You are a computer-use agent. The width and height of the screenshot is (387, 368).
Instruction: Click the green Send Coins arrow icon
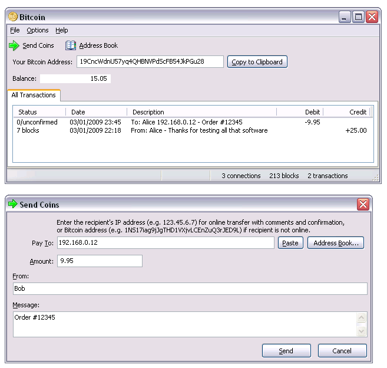click(x=14, y=45)
